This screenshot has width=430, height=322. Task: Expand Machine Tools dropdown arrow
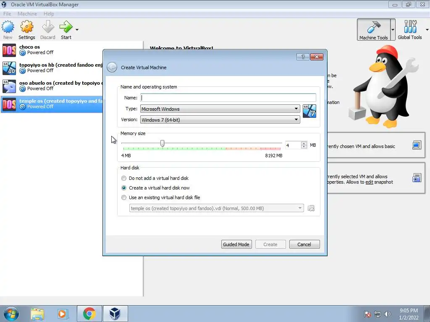coord(393,30)
